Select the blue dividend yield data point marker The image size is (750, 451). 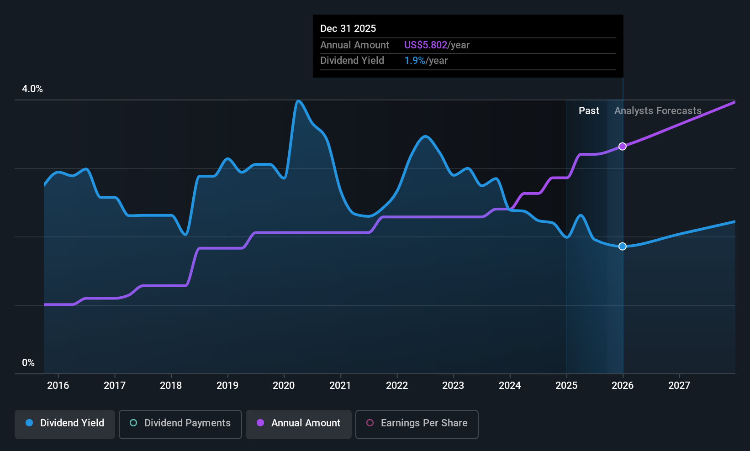[x=623, y=246]
